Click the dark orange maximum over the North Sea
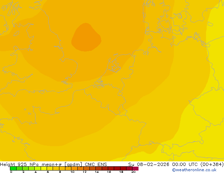 pos(86,37)
